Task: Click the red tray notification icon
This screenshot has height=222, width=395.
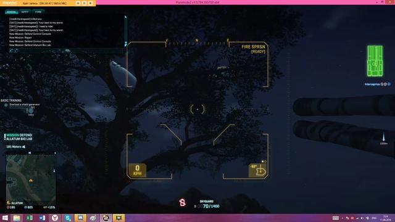Action: (352, 218)
